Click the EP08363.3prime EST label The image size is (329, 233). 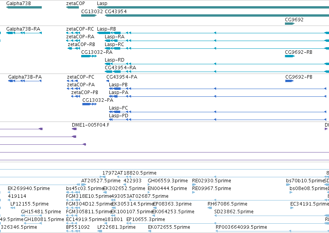coord(172,204)
